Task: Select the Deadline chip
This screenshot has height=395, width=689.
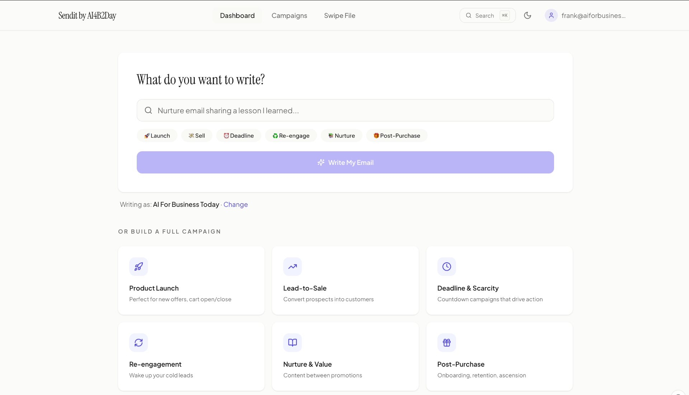Action: [x=239, y=135]
